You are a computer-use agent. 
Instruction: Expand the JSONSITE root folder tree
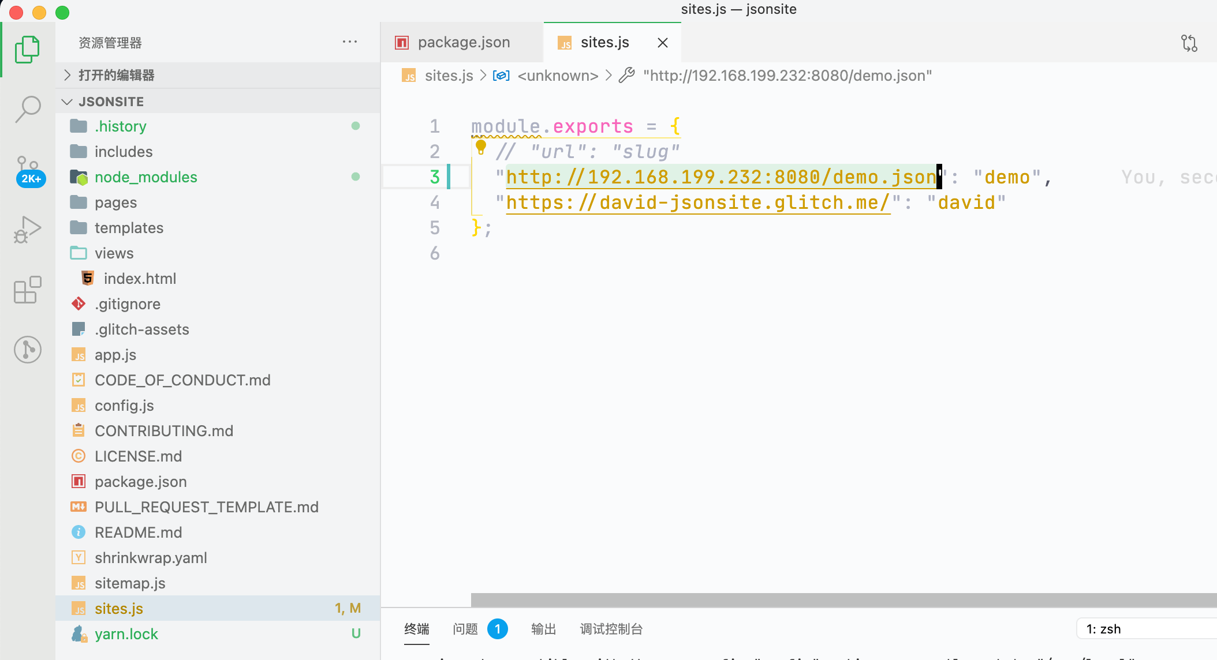pyautogui.click(x=68, y=102)
